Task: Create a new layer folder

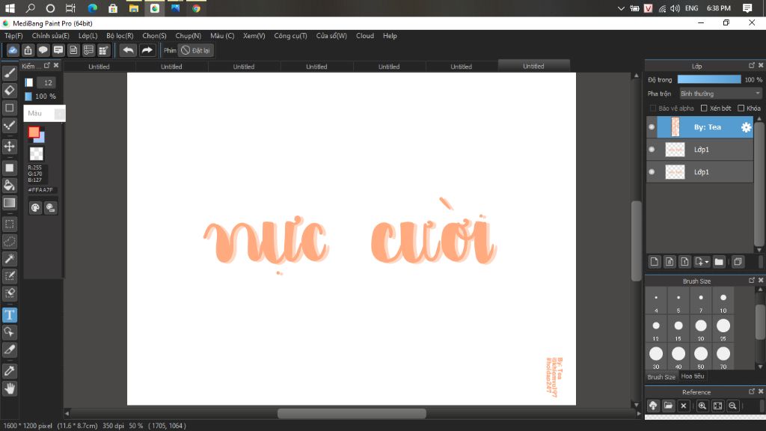Action: pyautogui.click(x=719, y=262)
